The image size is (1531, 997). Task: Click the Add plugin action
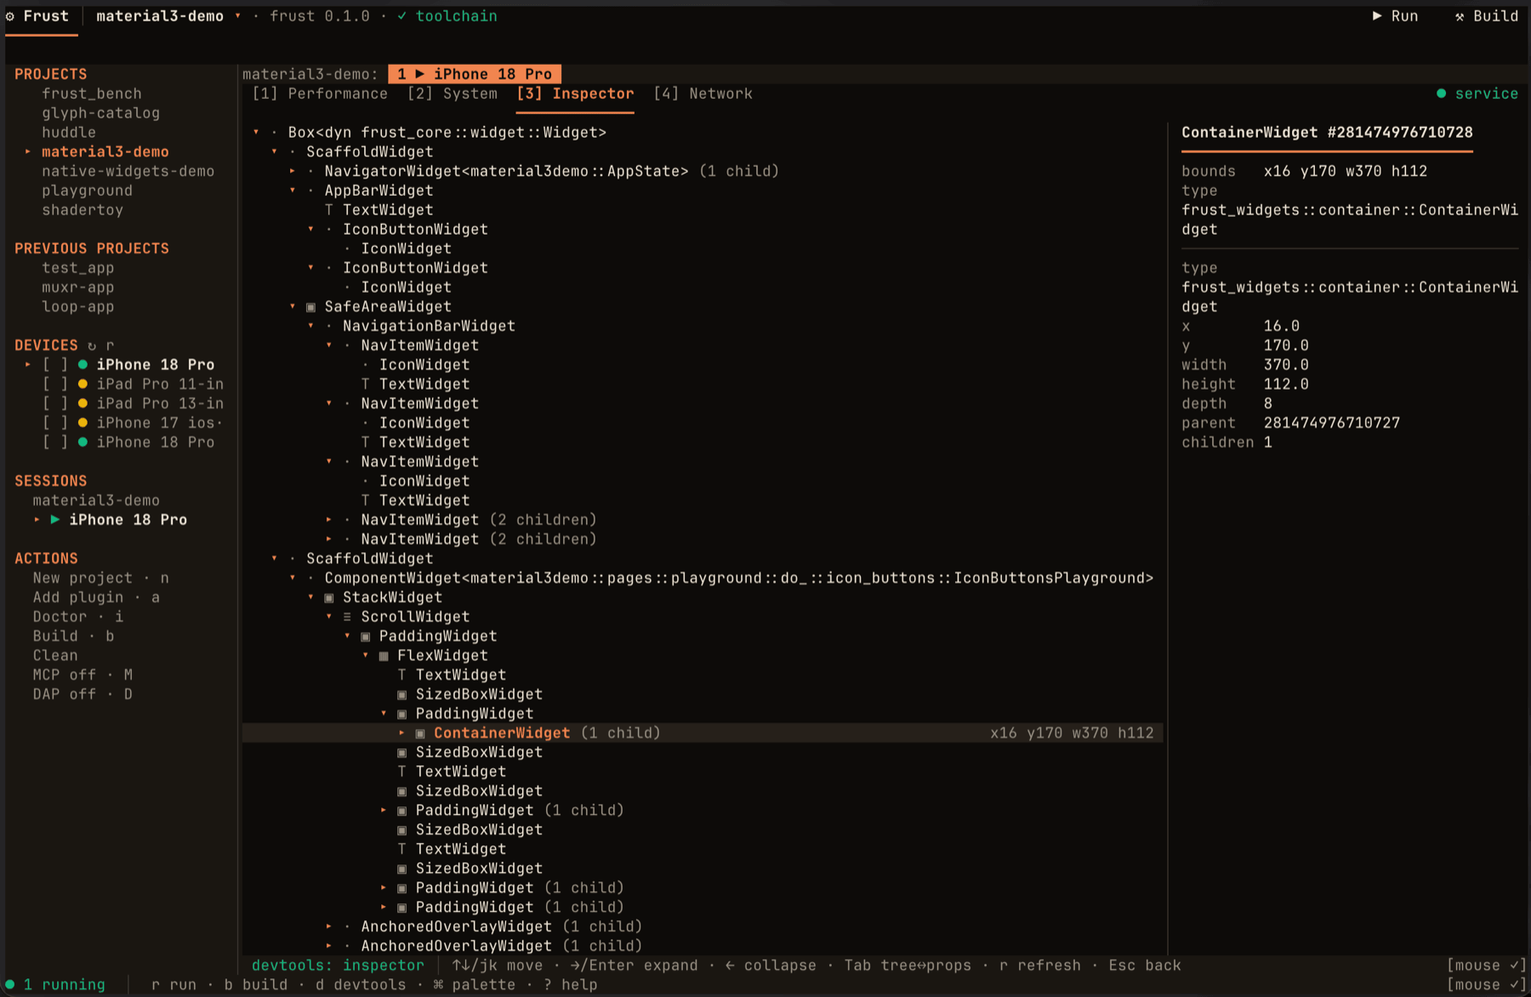click(x=96, y=597)
